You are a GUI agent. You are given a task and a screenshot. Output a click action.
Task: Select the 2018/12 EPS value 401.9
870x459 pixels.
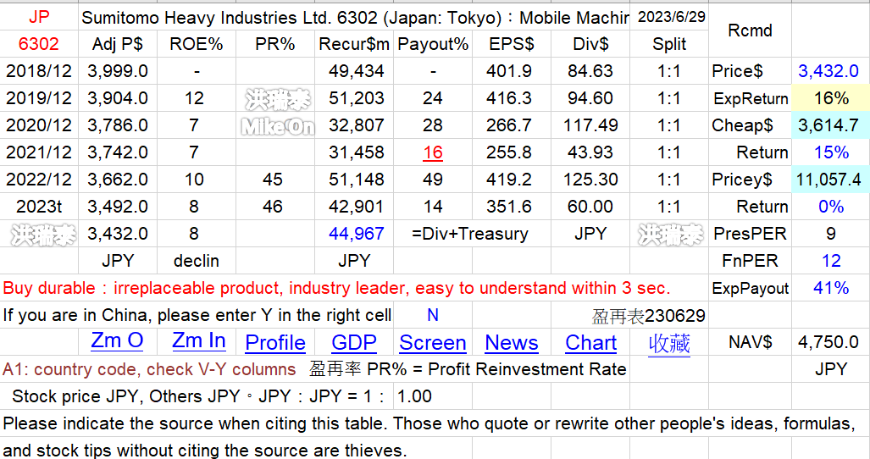tap(512, 71)
